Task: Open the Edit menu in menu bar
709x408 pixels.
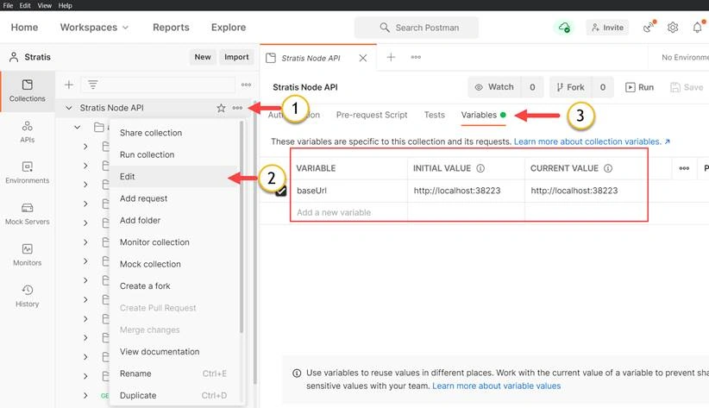Action: tap(25, 5)
